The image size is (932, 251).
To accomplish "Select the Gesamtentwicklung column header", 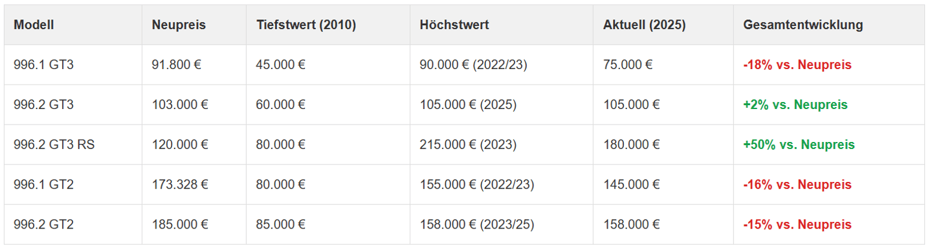I will (x=803, y=25).
